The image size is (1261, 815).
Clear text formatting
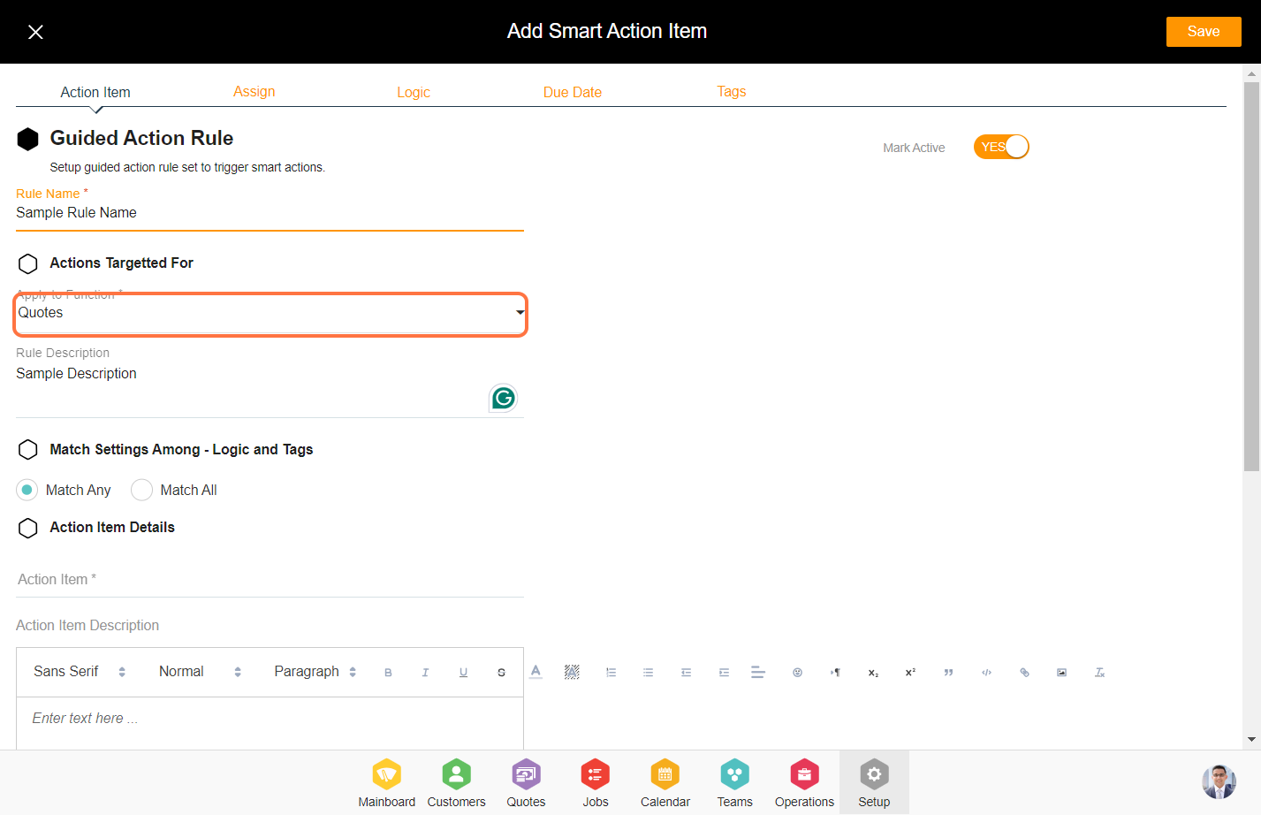(1099, 673)
